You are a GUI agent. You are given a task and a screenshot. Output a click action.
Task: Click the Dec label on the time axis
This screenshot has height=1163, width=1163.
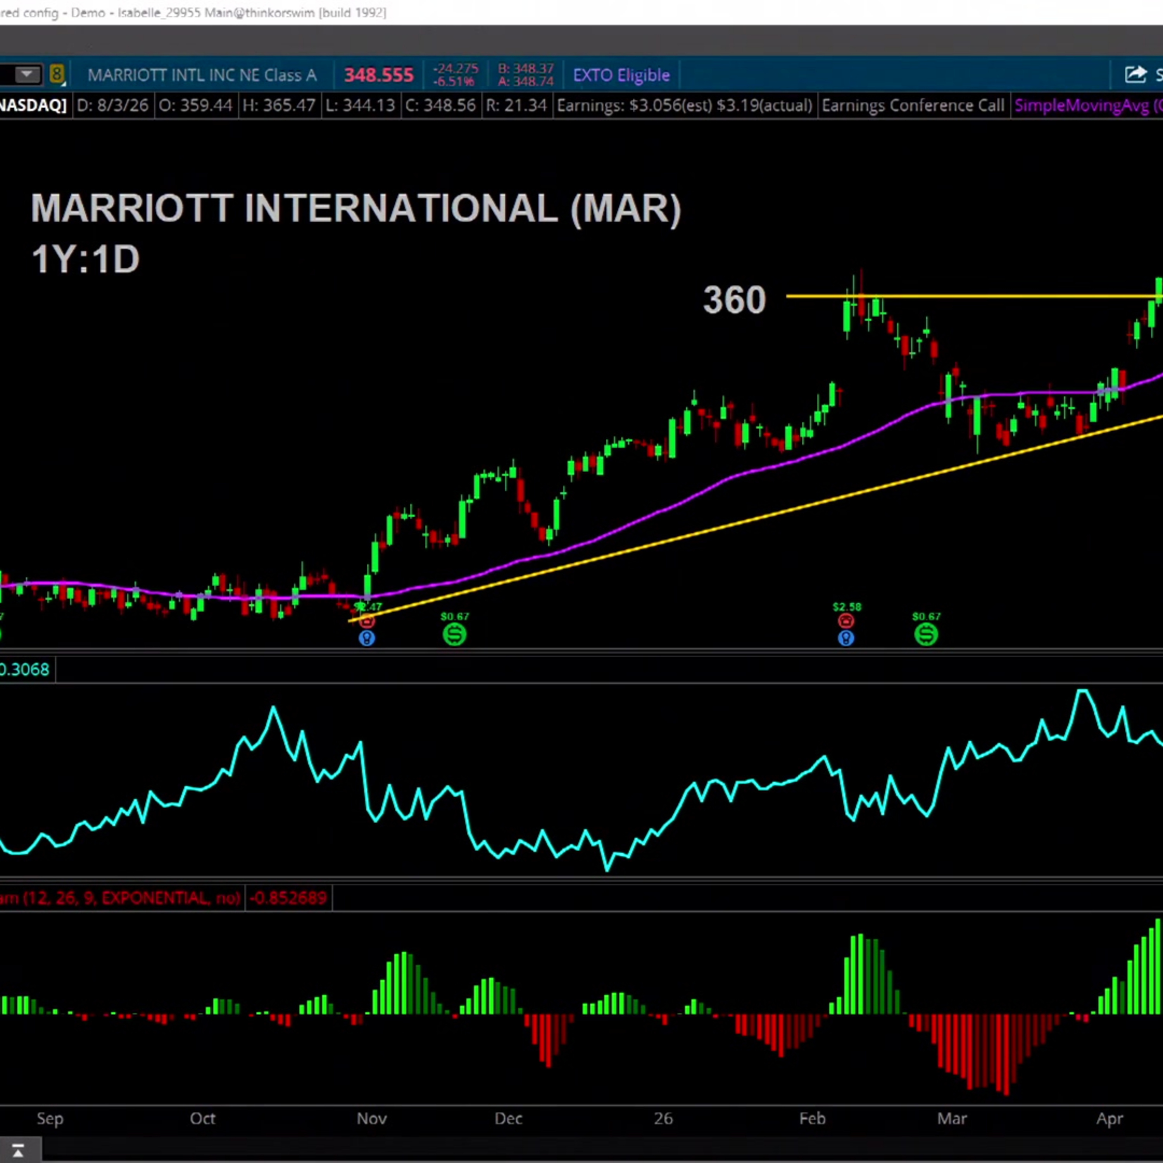coord(508,1118)
